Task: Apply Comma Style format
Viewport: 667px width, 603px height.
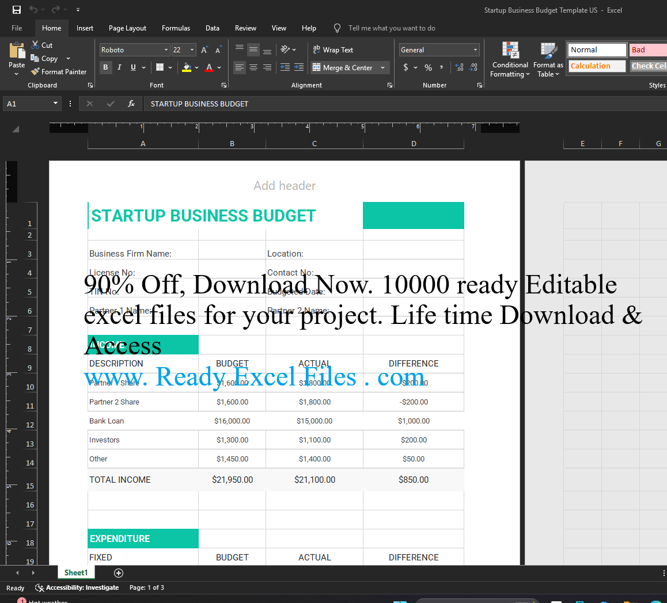Action: click(442, 67)
